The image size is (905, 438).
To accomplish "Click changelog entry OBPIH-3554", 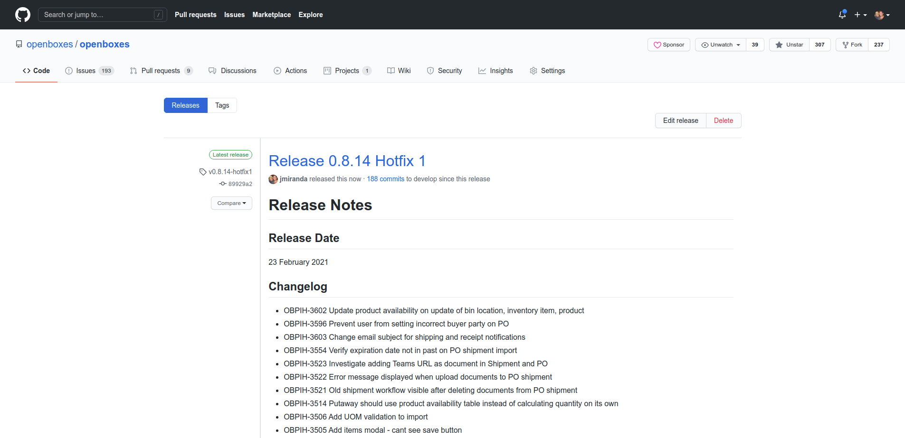I will coord(400,350).
